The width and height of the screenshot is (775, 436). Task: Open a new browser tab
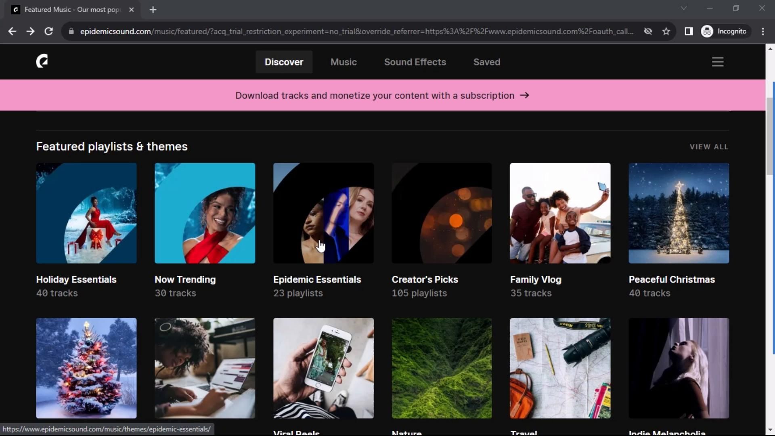(153, 10)
